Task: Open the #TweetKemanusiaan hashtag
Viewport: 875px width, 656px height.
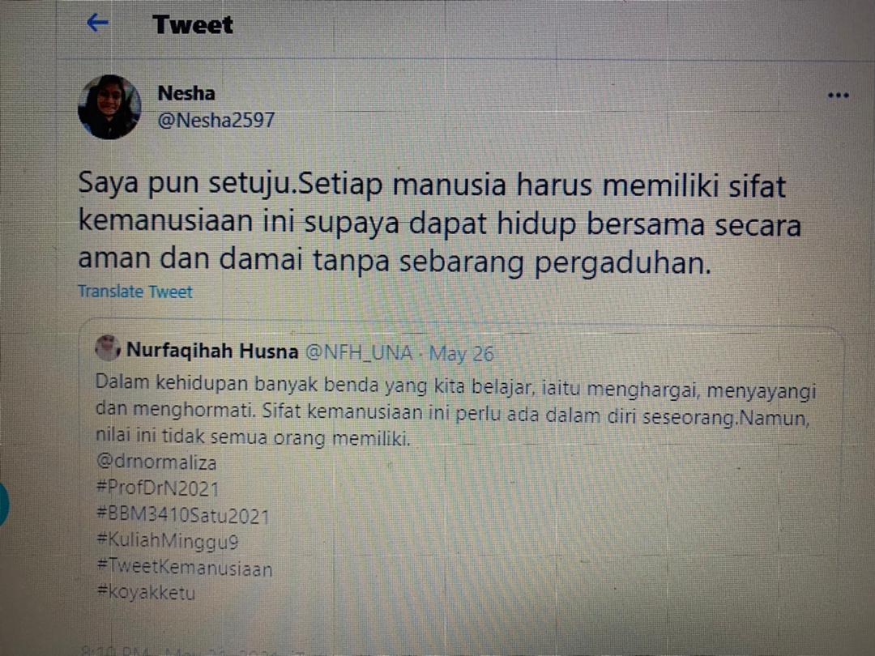Action: [x=185, y=567]
